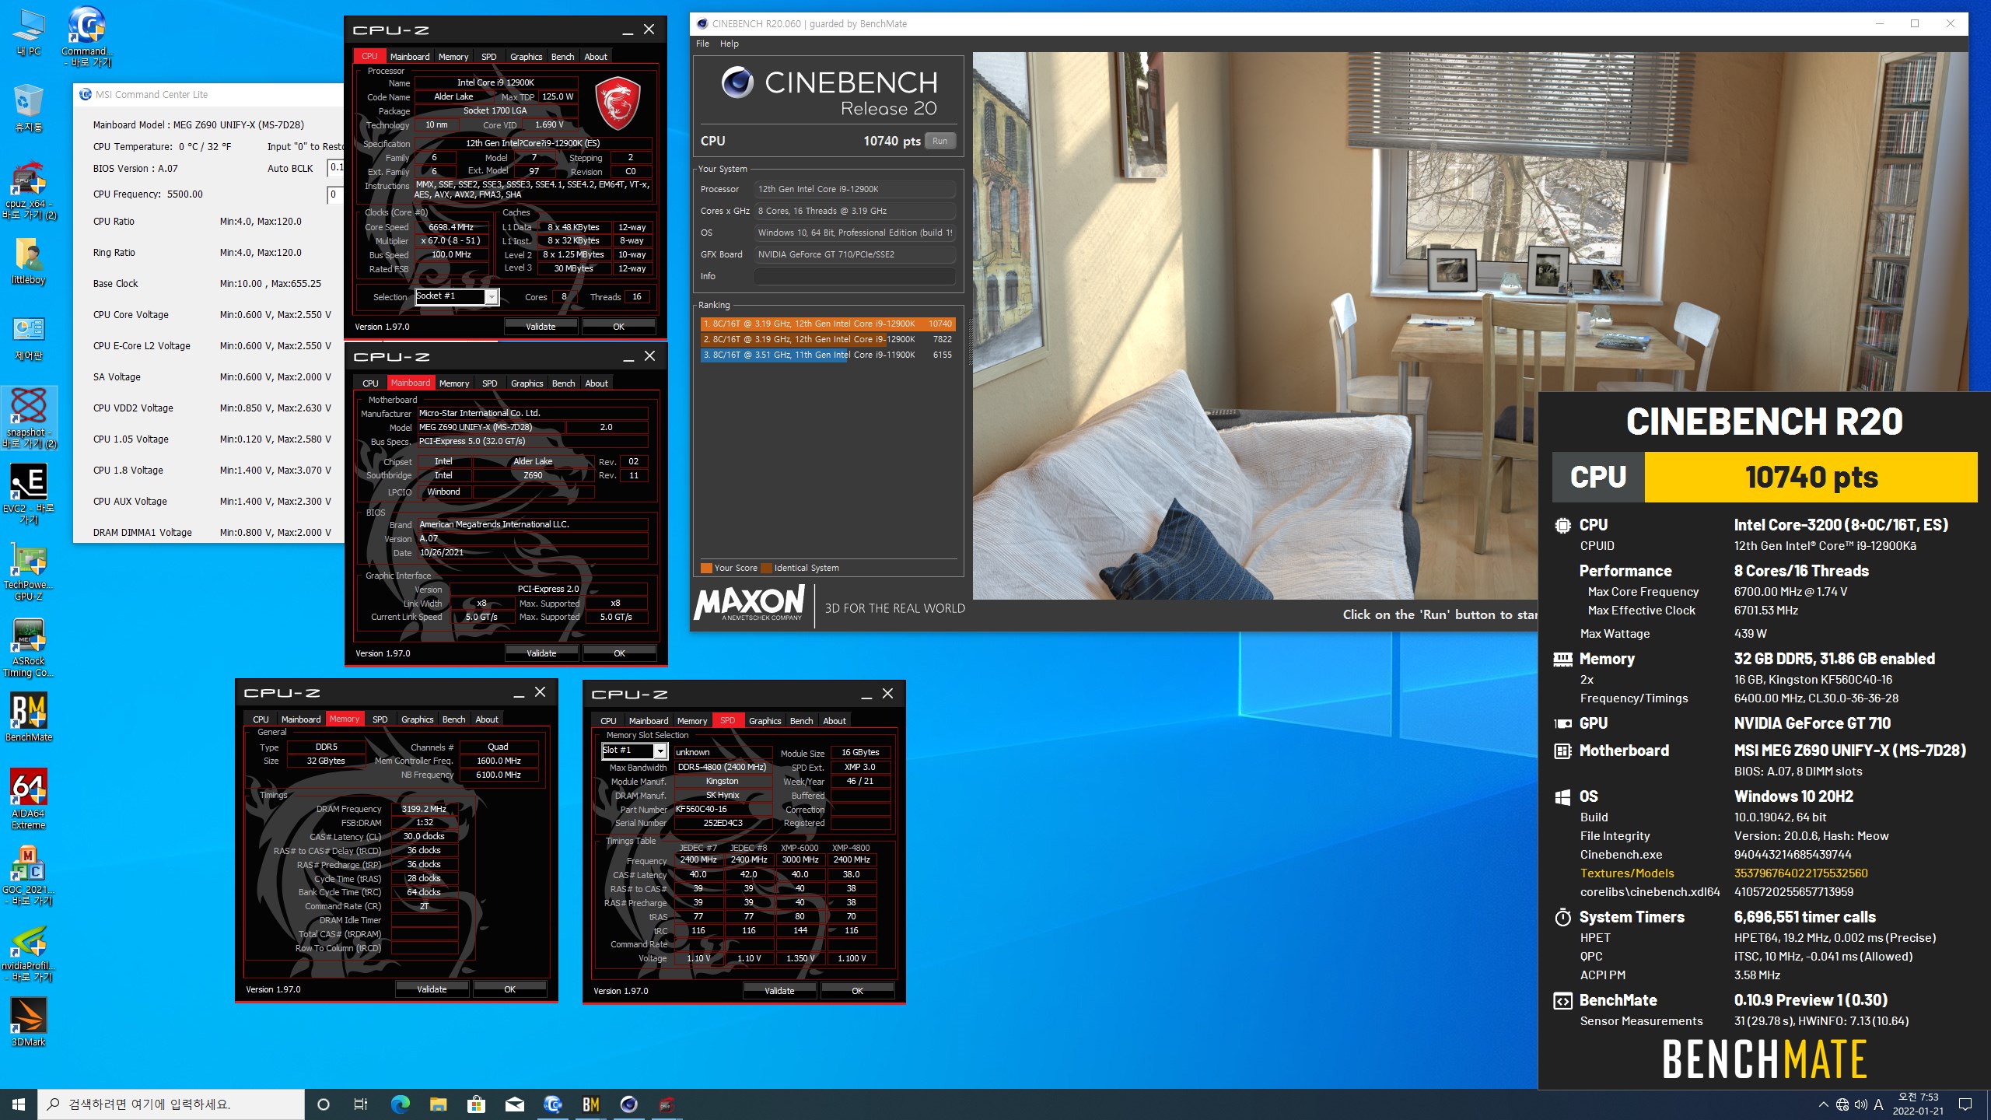
Task: Open the 제어판 control panel icon
Action: [x=29, y=337]
